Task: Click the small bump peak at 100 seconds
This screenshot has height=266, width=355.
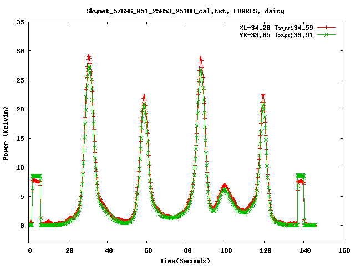Action: pyautogui.click(x=225, y=186)
